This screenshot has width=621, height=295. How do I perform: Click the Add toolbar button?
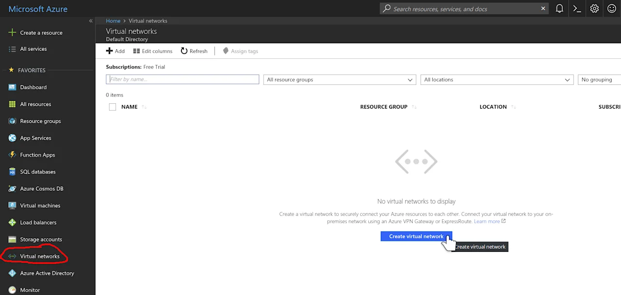115,51
